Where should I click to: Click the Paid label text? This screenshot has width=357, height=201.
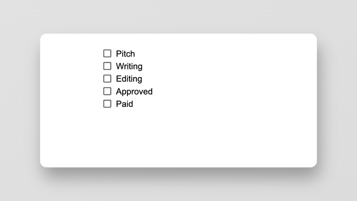pos(124,104)
